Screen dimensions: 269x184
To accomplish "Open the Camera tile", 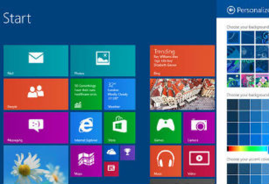I will pos(199,128).
